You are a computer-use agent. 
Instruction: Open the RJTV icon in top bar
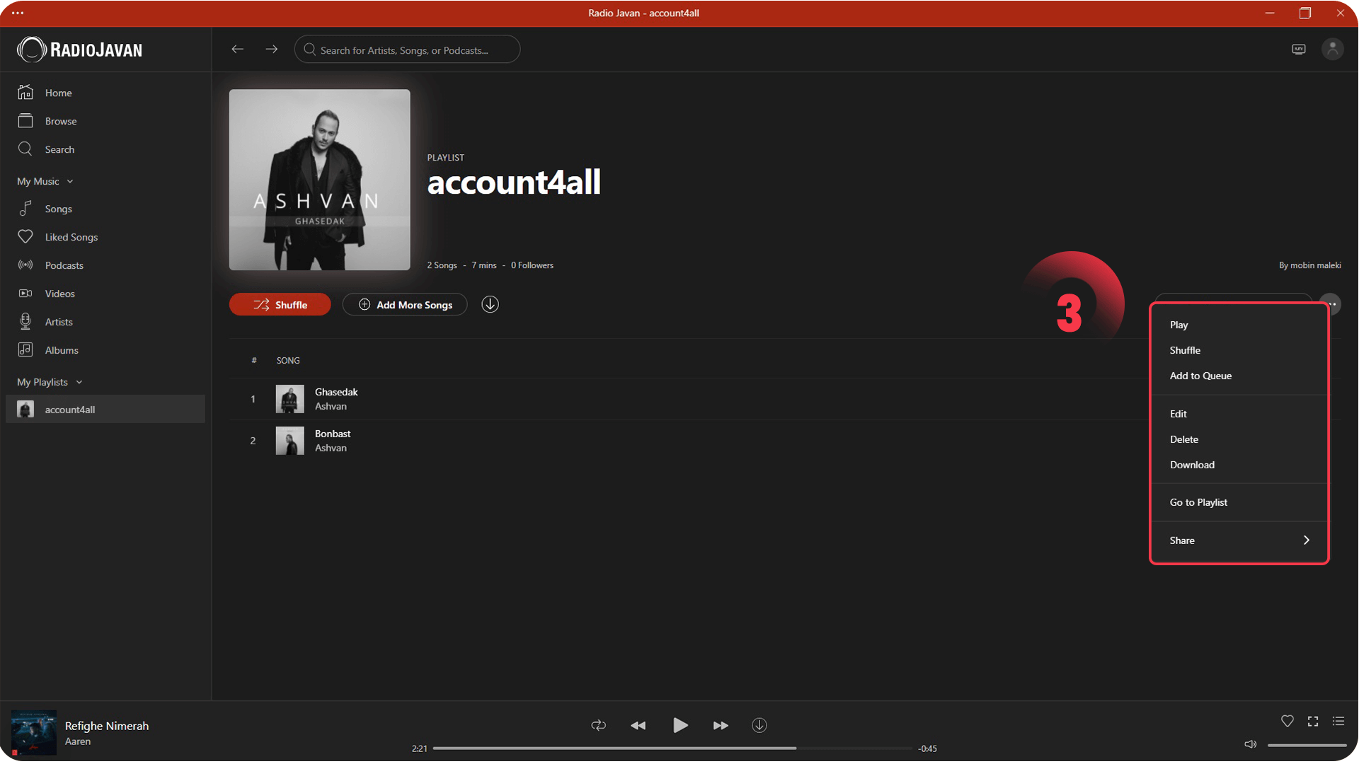[x=1298, y=50]
